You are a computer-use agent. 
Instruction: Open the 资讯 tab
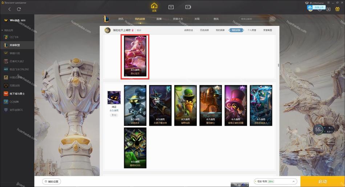click(x=121, y=19)
